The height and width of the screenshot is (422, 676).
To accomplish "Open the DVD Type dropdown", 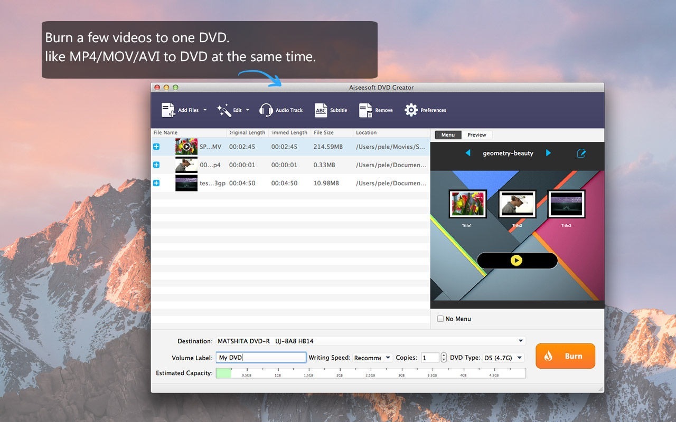I will click(503, 358).
